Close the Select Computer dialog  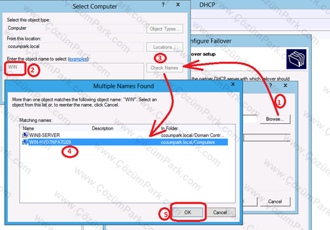pos(178,4)
